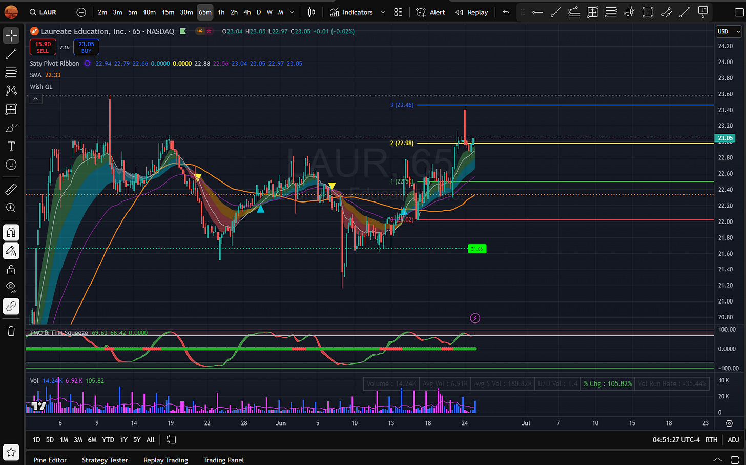746x465 pixels.
Task: Toggle stay in drawing mode
Action: [11, 251]
